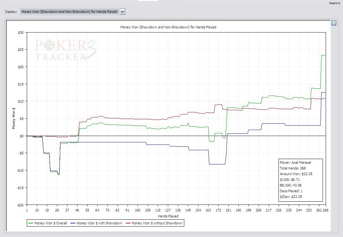Click the chart title above the graph
Viewport: 343px width, 237px height.
coord(168,27)
